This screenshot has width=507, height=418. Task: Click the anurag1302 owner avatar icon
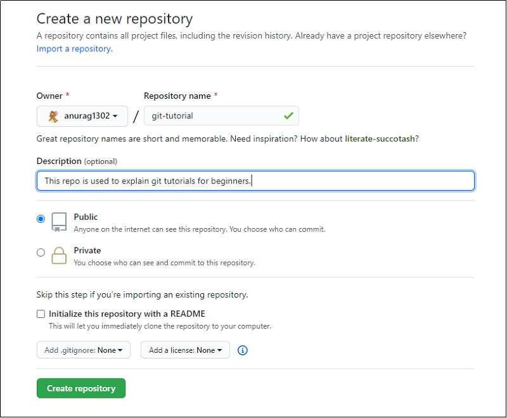click(x=53, y=116)
